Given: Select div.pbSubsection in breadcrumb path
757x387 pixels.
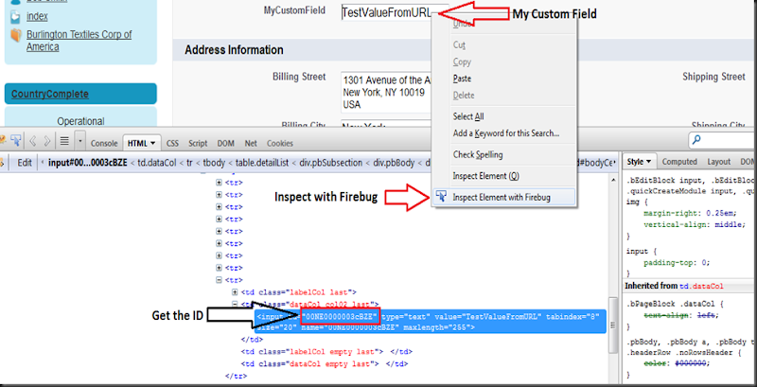Looking at the screenshot, I should pyautogui.click(x=330, y=163).
